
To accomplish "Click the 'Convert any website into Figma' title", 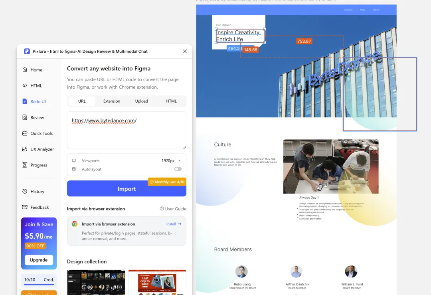I will pos(109,68).
